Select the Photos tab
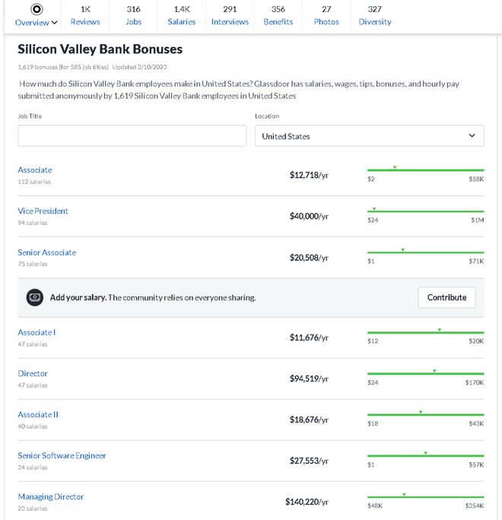 [326, 15]
